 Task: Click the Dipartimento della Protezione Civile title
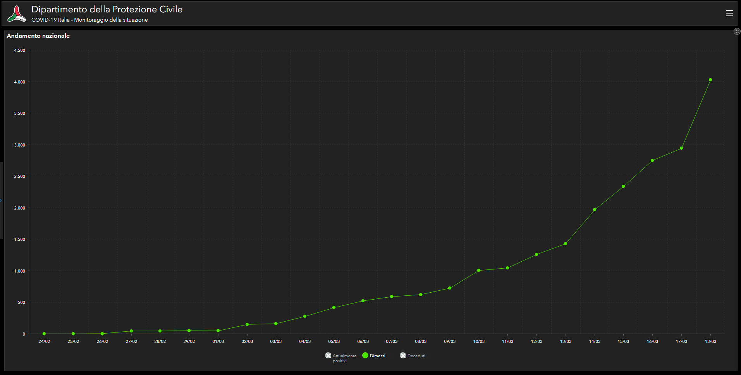(107, 9)
